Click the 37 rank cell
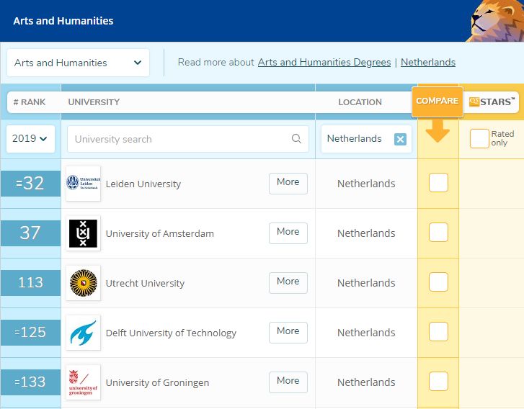 (x=30, y=233)
